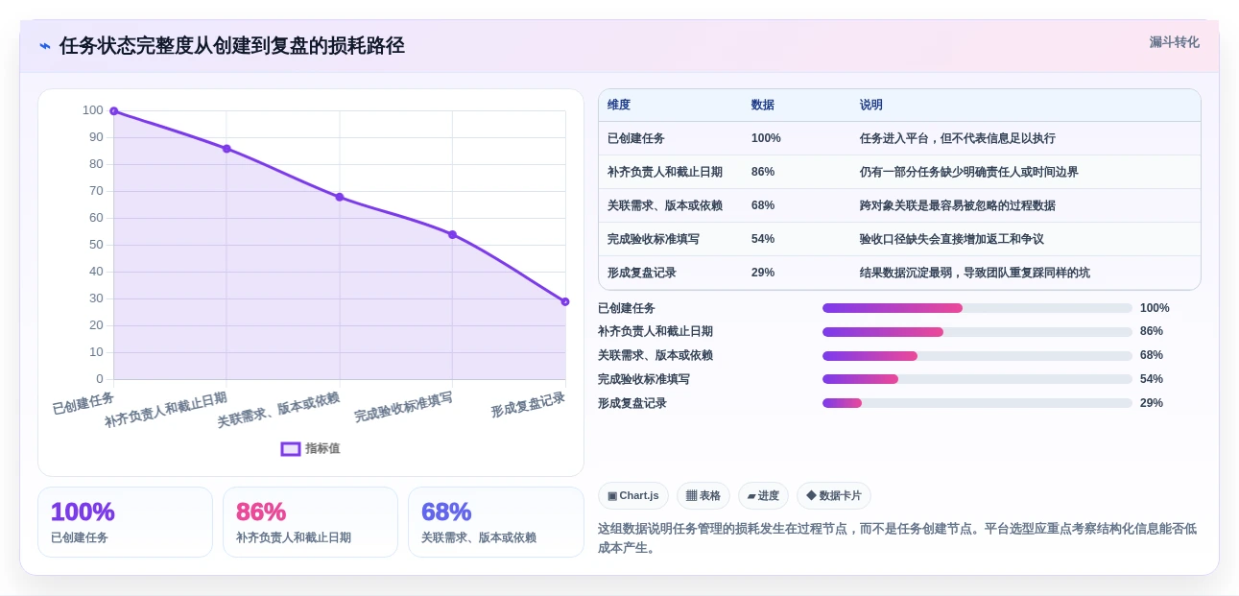Click the lightning icon beside the title
The height and width of the screenshot is (596, 1239).
[45, 46]
